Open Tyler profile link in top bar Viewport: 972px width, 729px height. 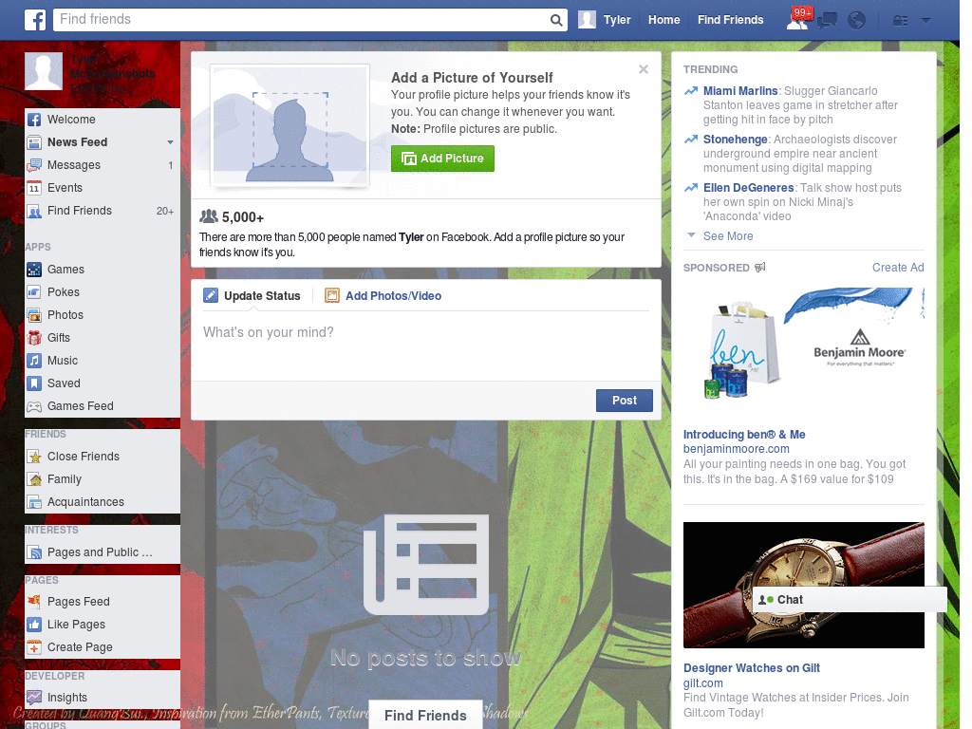[617, 20]
